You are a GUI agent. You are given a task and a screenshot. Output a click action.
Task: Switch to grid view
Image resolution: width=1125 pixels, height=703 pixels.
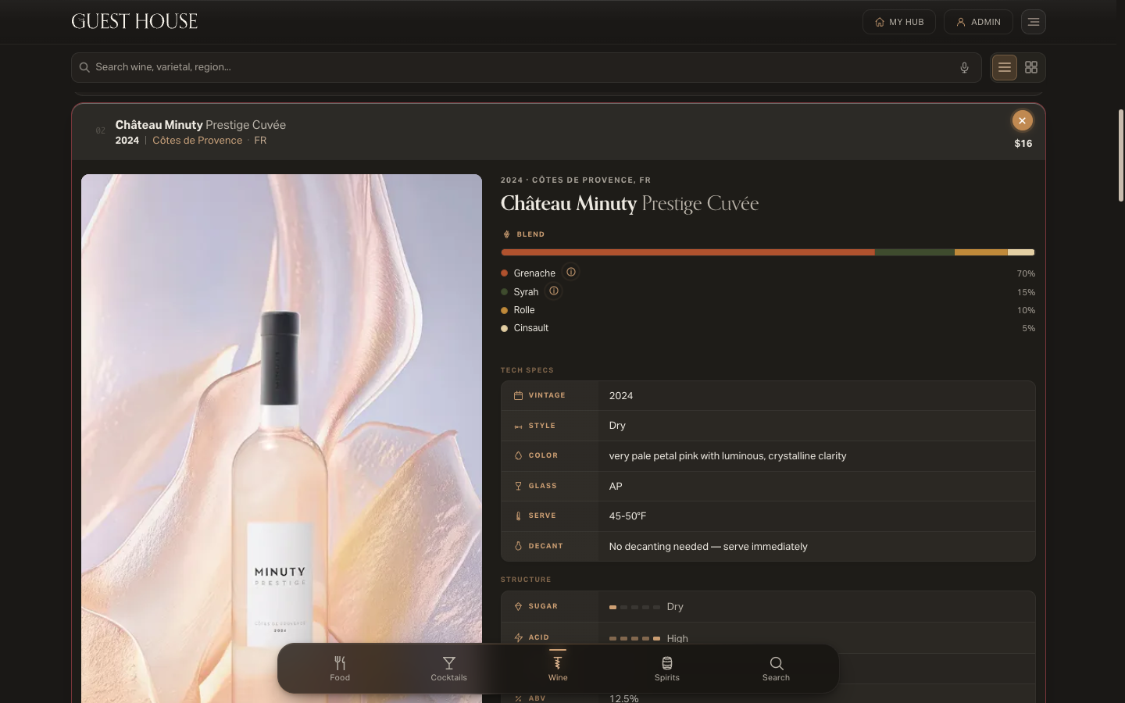click(1031, 68)
